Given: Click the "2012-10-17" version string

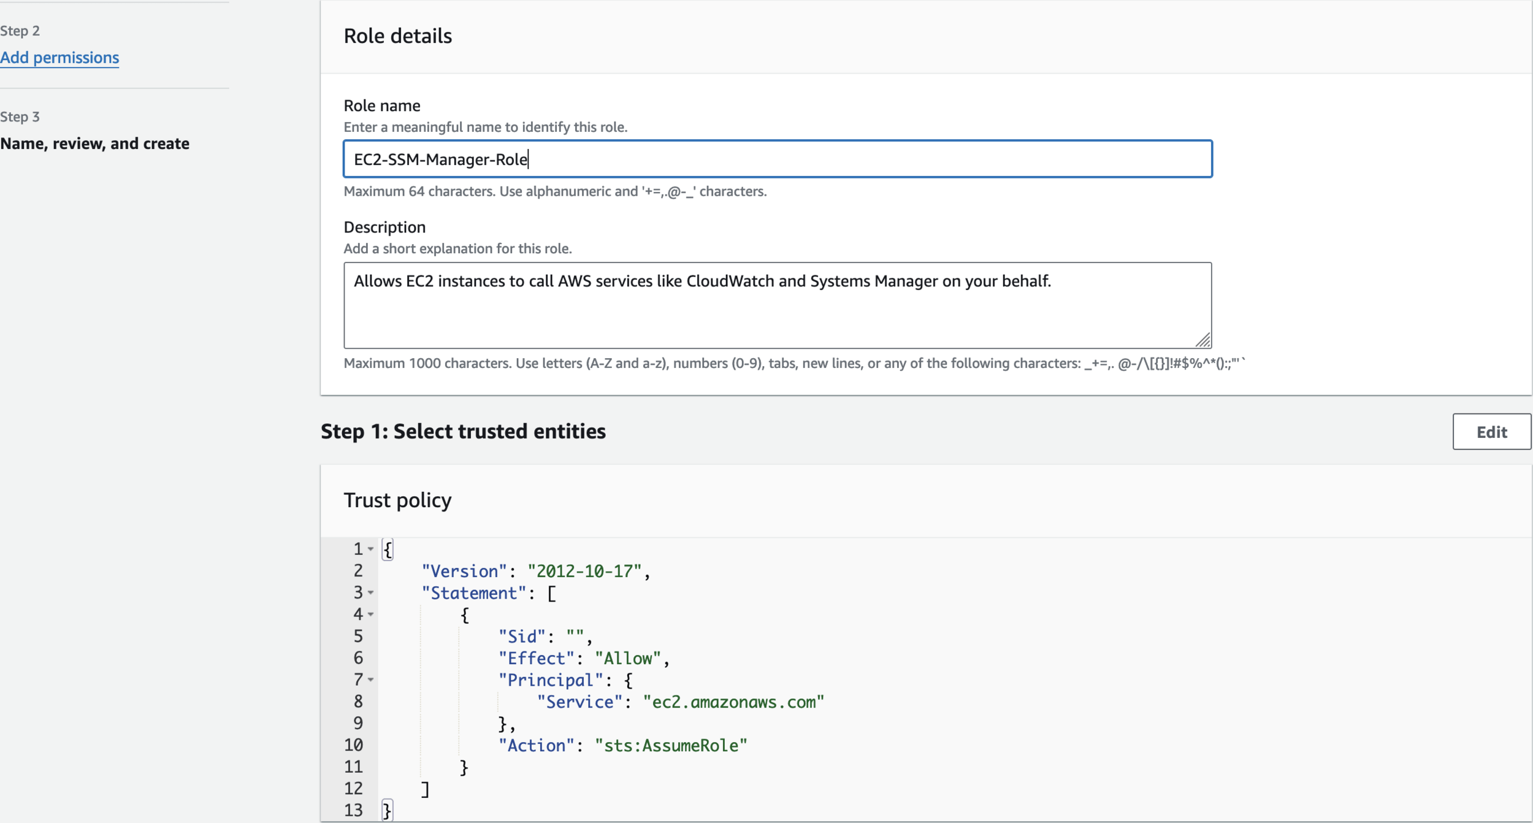Looking at the screenshot, I should point(584,572).
